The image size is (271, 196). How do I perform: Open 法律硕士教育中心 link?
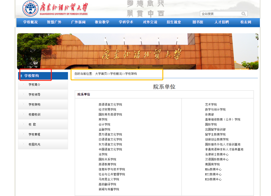pos(217,155)
